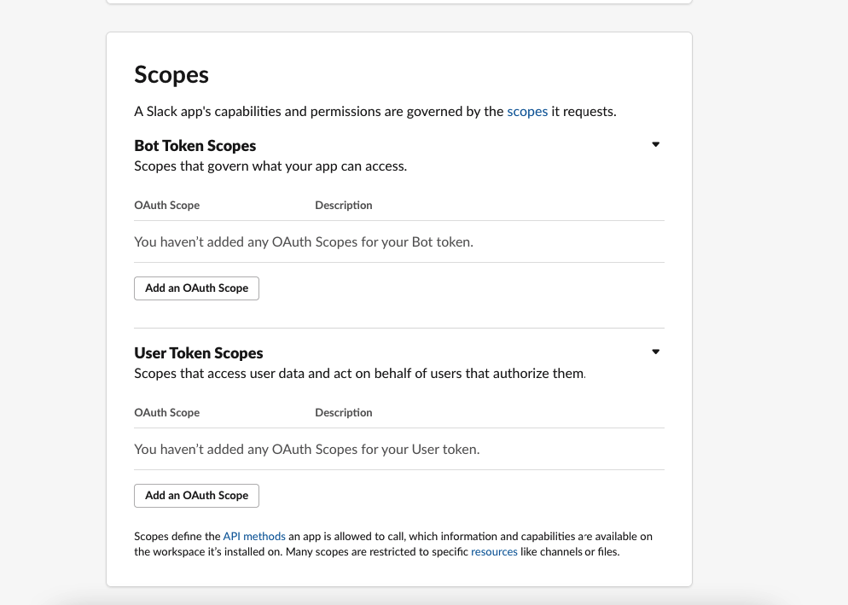Click the partially visible card above Scopes

(x=398, y=3)
